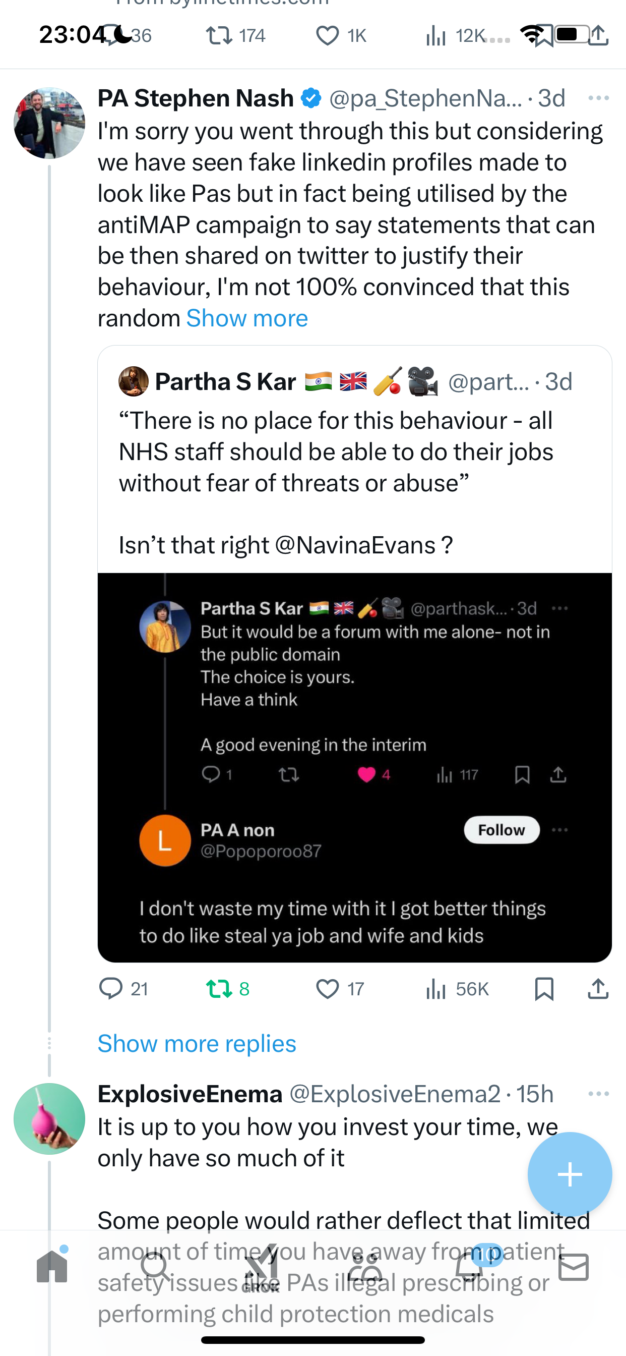Image resolution: width=626 pixels, height=1356 pixels.
Task: Tap the blue compose new post button
Action: (x=570, y=1174)
